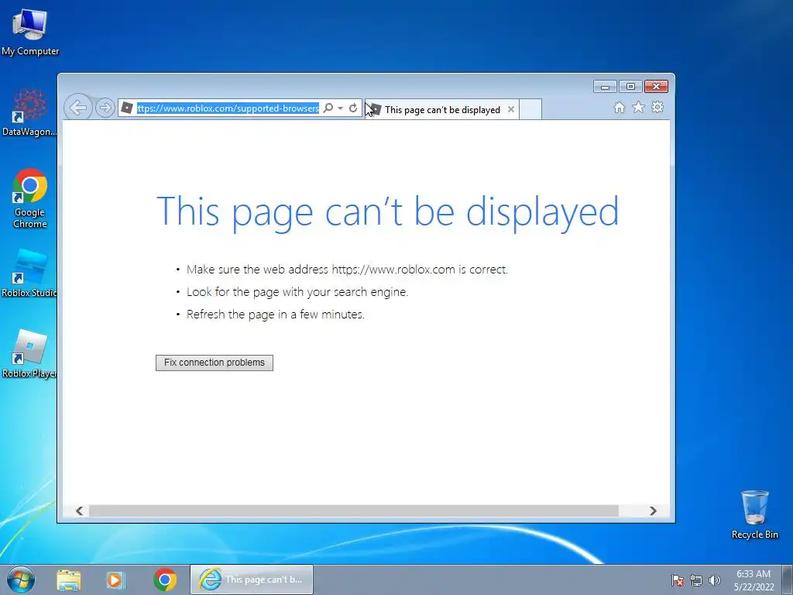Minimize the Internet Explorer window
Image resolution: width=793 pixels, height=595 pixels.
click(605, 87)
